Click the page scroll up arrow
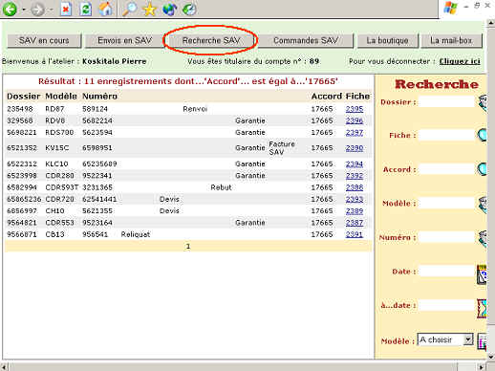The width and height of the screenshot is (495, 371). [491, 23]
